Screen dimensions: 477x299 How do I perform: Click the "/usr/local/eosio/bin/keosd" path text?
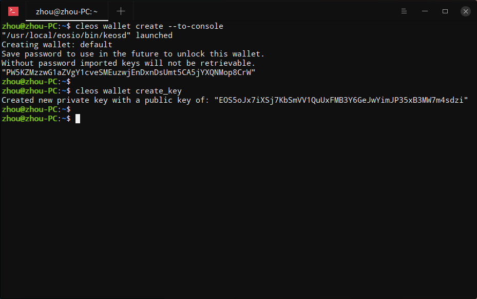coord(66,35)
